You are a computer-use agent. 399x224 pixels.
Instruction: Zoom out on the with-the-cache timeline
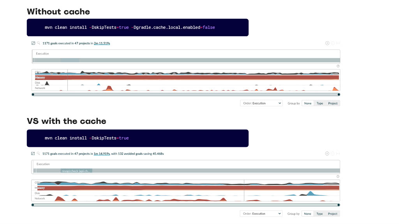[x=332, y=153]
